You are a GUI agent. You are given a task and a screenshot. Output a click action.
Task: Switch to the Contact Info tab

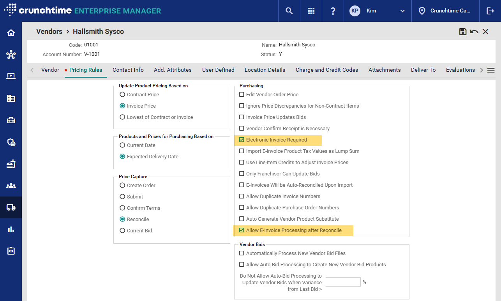coord(128,70)
